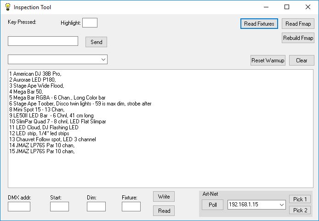Select line '11 LED Cloud, DJ Flashing LED'
The image size is (319, 221).
44,127
